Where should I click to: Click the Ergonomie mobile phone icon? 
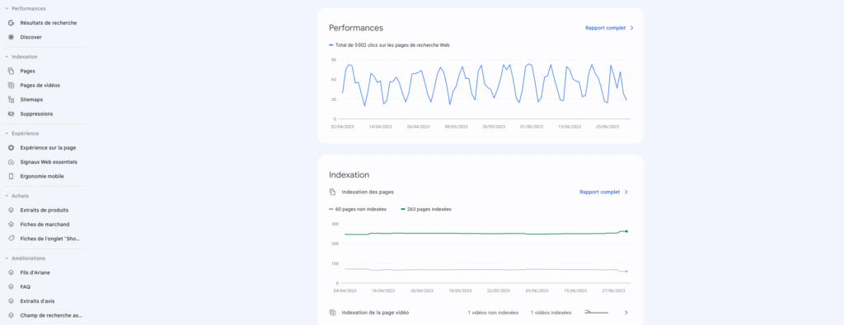pyautogui.click(x=11, y=176)
